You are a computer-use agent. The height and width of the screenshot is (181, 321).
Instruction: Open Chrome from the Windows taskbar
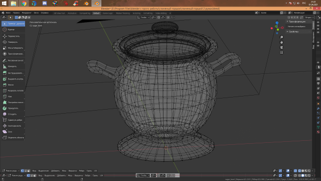[24, 4]
